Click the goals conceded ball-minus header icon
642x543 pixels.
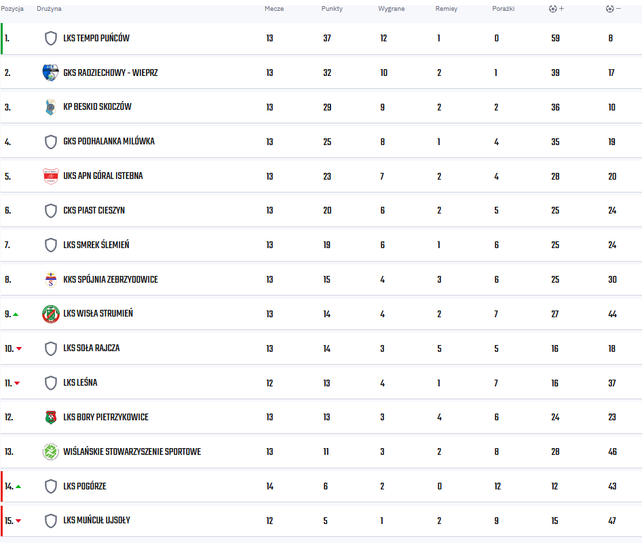coord(613,9)
